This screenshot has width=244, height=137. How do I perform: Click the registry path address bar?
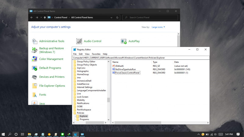(141, 58)
